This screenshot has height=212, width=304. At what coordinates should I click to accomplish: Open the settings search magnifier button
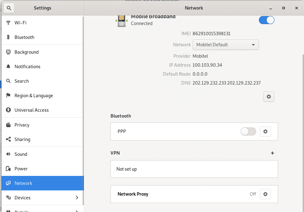[x=9, y=8]
